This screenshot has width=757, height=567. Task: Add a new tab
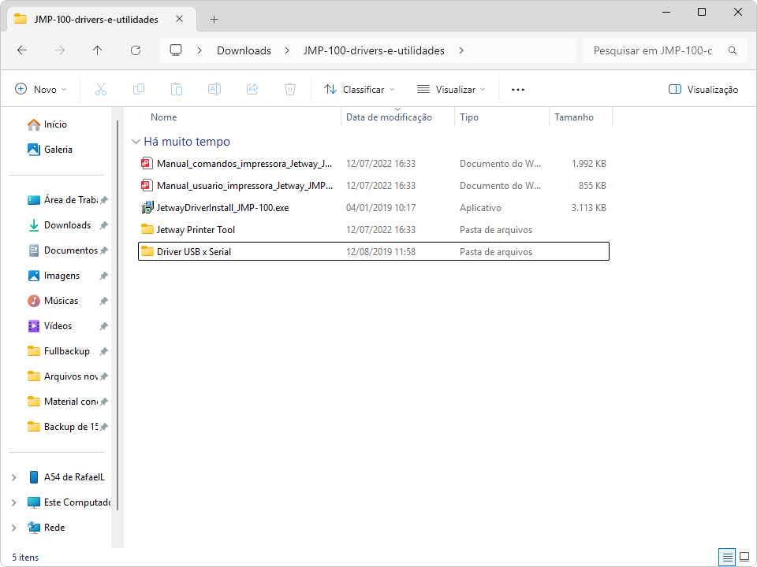(x=214, y=19)
